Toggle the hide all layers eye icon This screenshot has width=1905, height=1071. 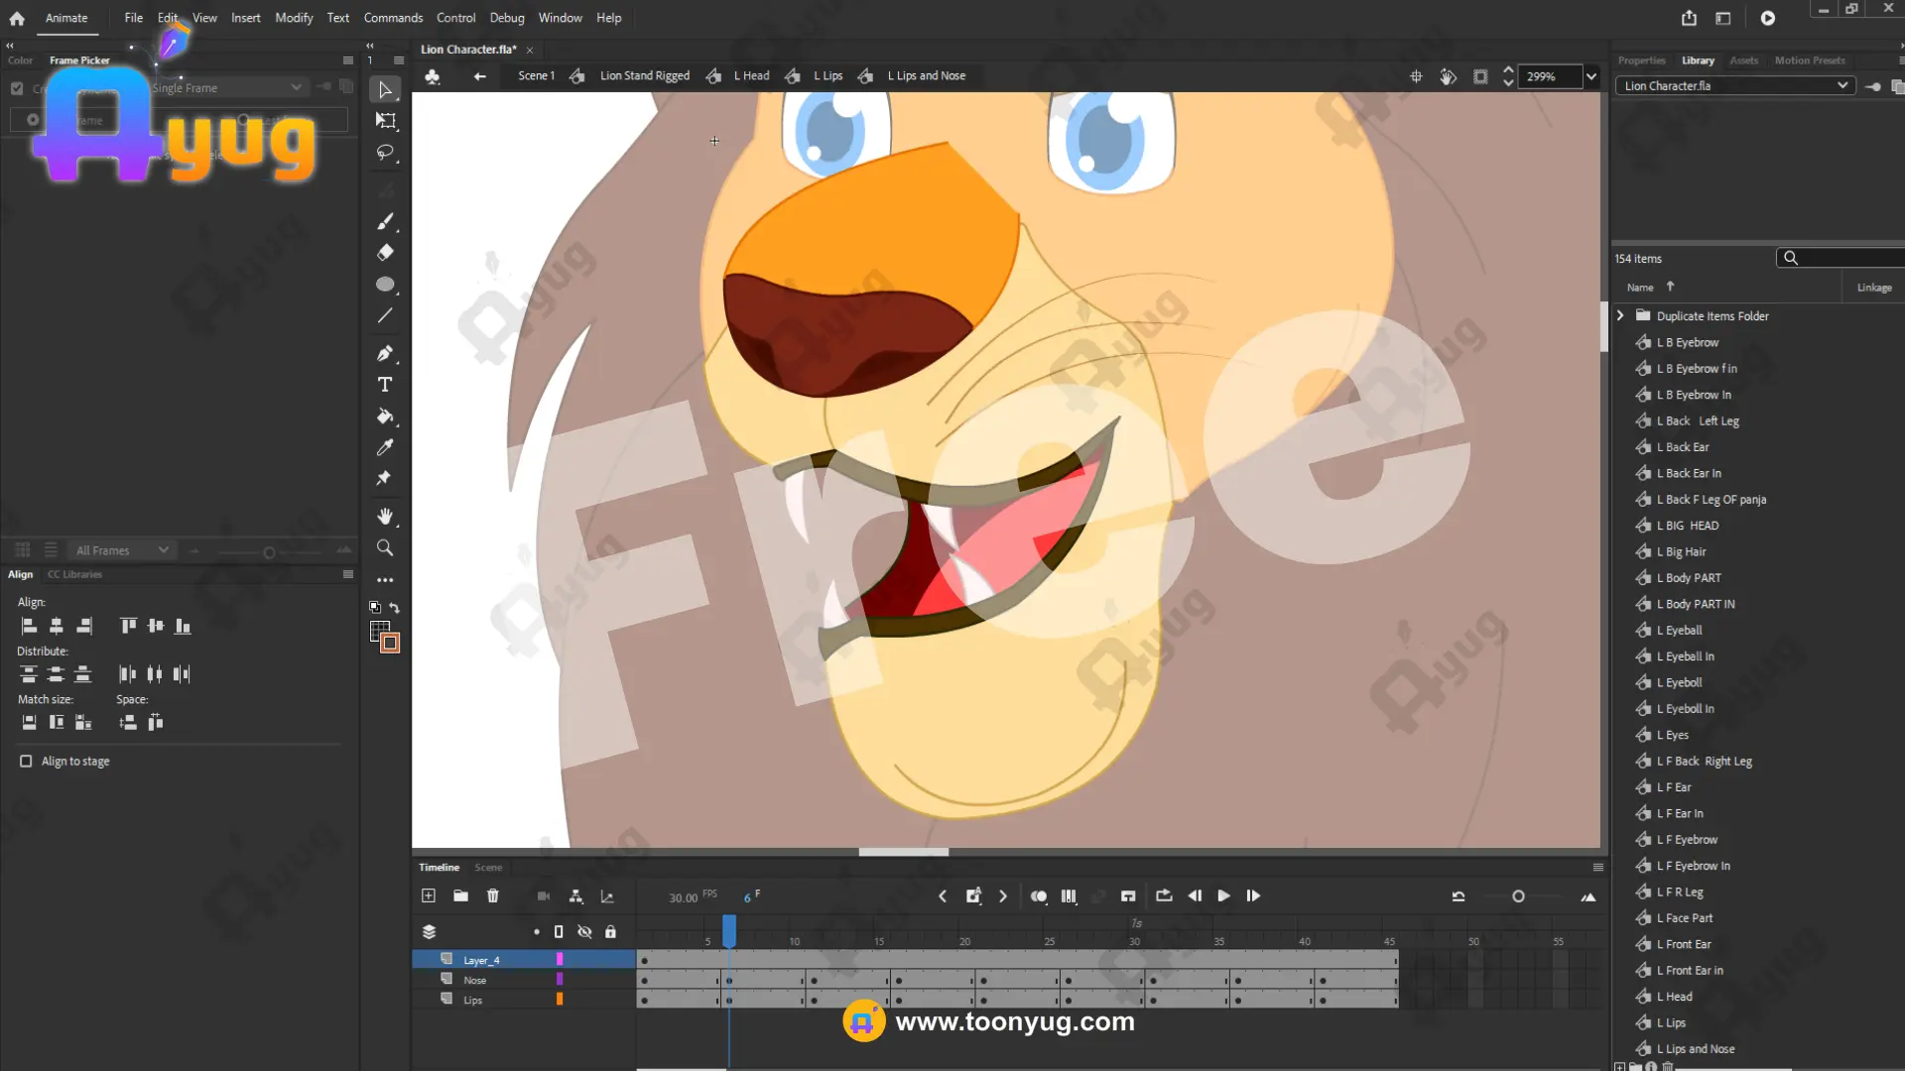(584, 932)
